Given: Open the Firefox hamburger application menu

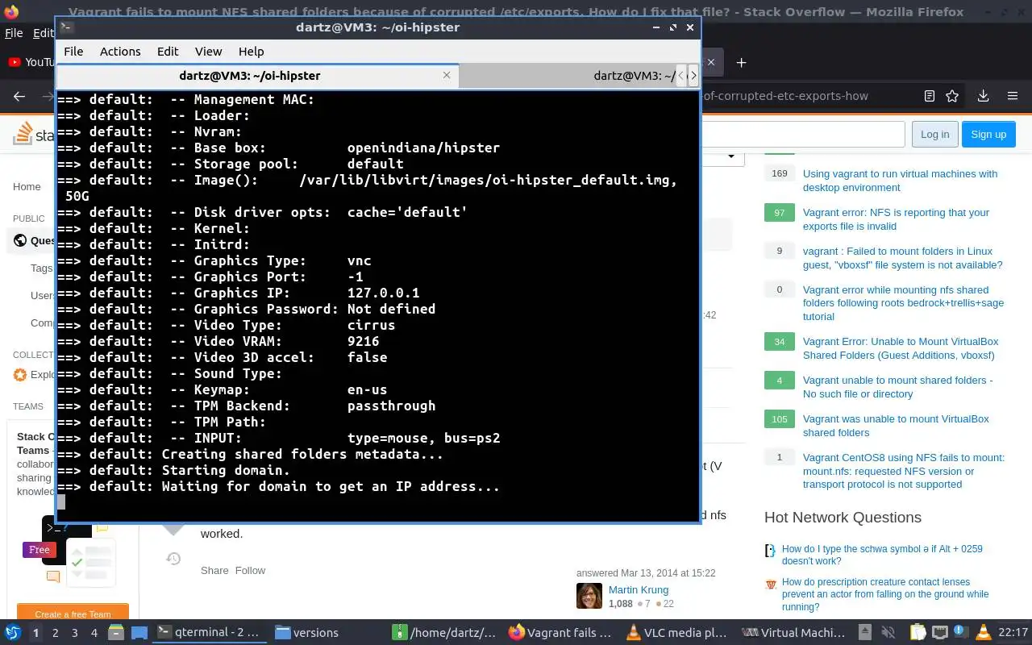Looking at the screenshot, I should click(1013, 96).
